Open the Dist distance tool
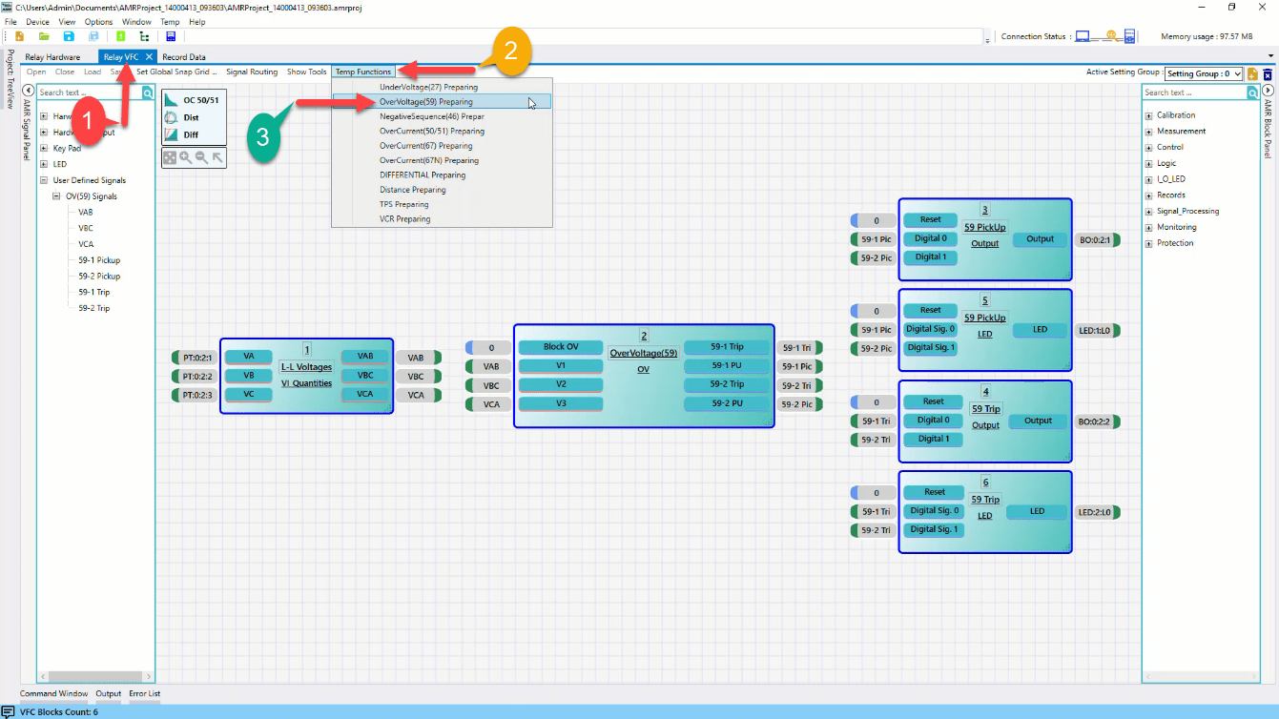Viewport: 1279px width, 719px height. click(190, 117)
